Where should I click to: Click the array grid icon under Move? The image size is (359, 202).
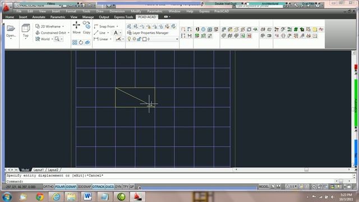point(75,43)
